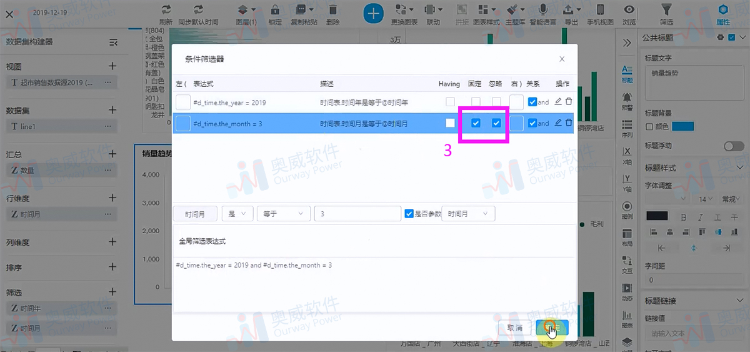750x352 pixels.
Task: Open the 是 dropdown in condition editor
Action: click(x=237, y=213)
